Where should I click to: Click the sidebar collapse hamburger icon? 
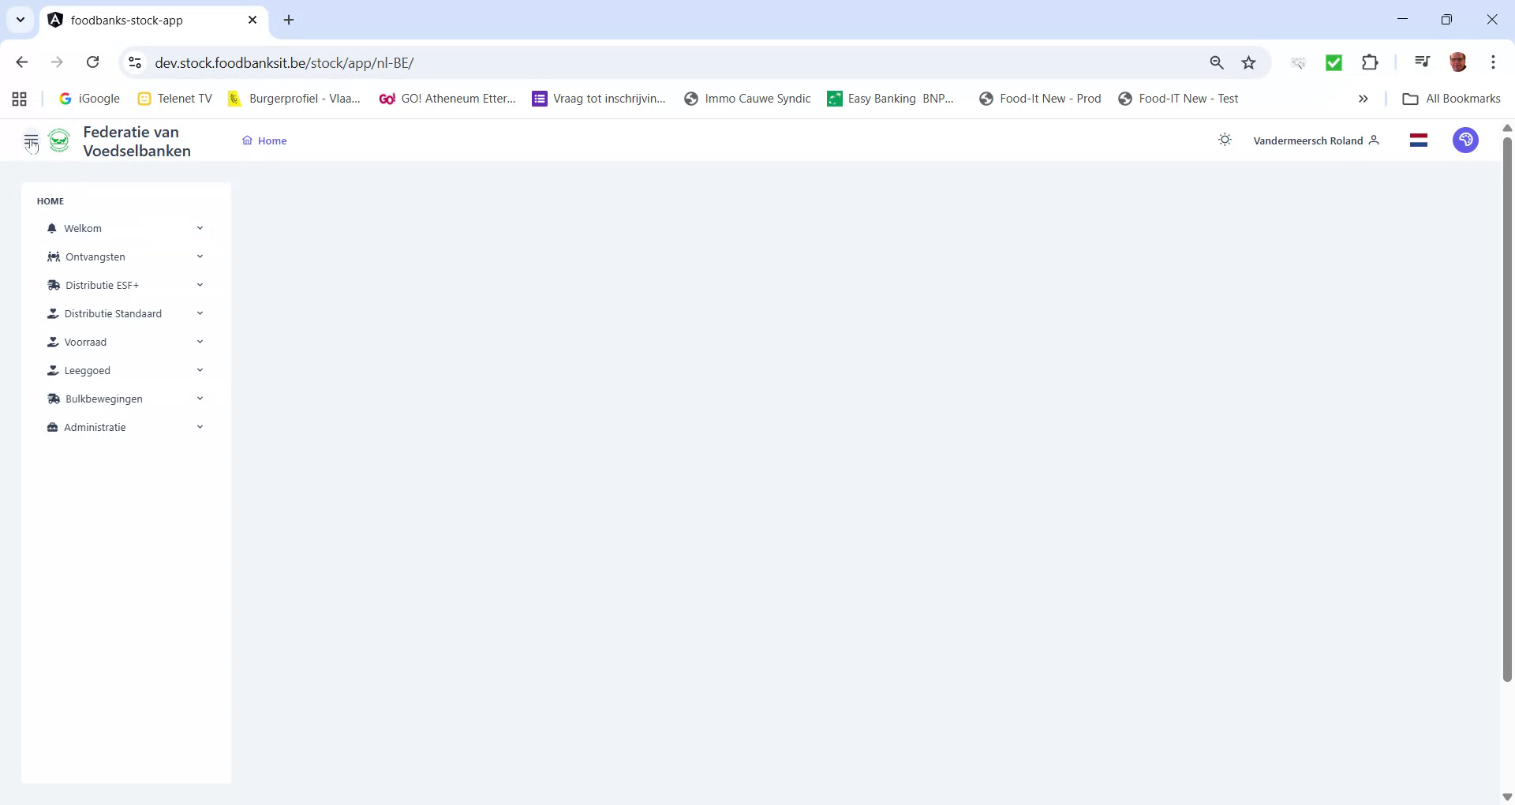[x=31, y=140]
